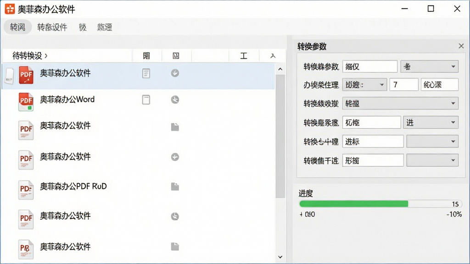Switch to the 转讽 tab

coord(18,27)
